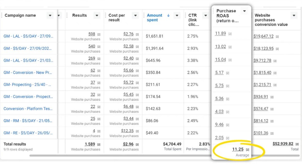Click the Amount spent column header

click(154, 18)
